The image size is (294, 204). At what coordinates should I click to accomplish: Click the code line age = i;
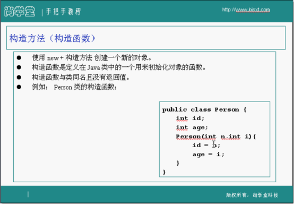click(209, 155)
